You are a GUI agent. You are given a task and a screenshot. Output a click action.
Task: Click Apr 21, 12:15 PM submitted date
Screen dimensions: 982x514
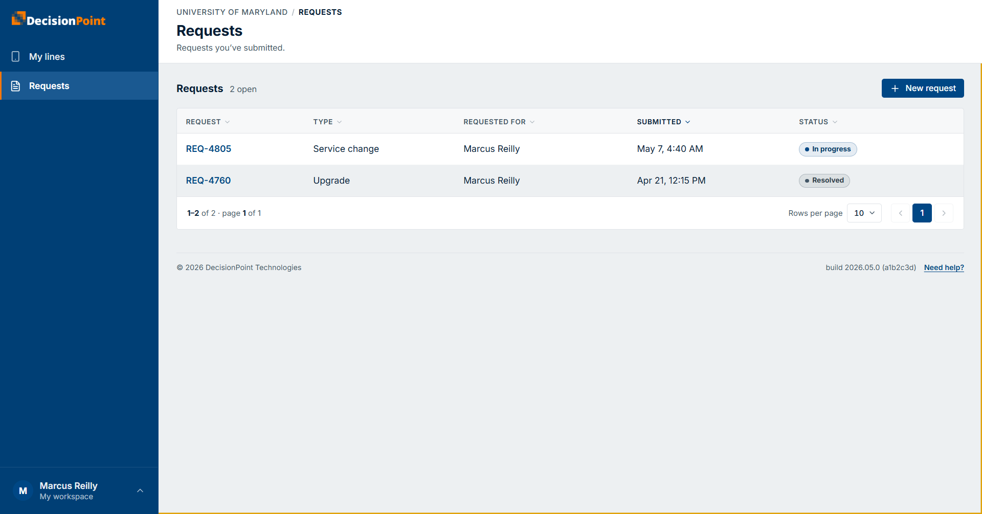click(671, 181)
